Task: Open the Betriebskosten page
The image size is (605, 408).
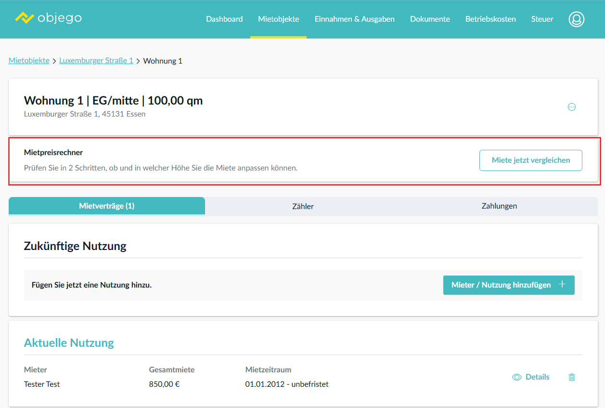Action: tap(490, 19)
